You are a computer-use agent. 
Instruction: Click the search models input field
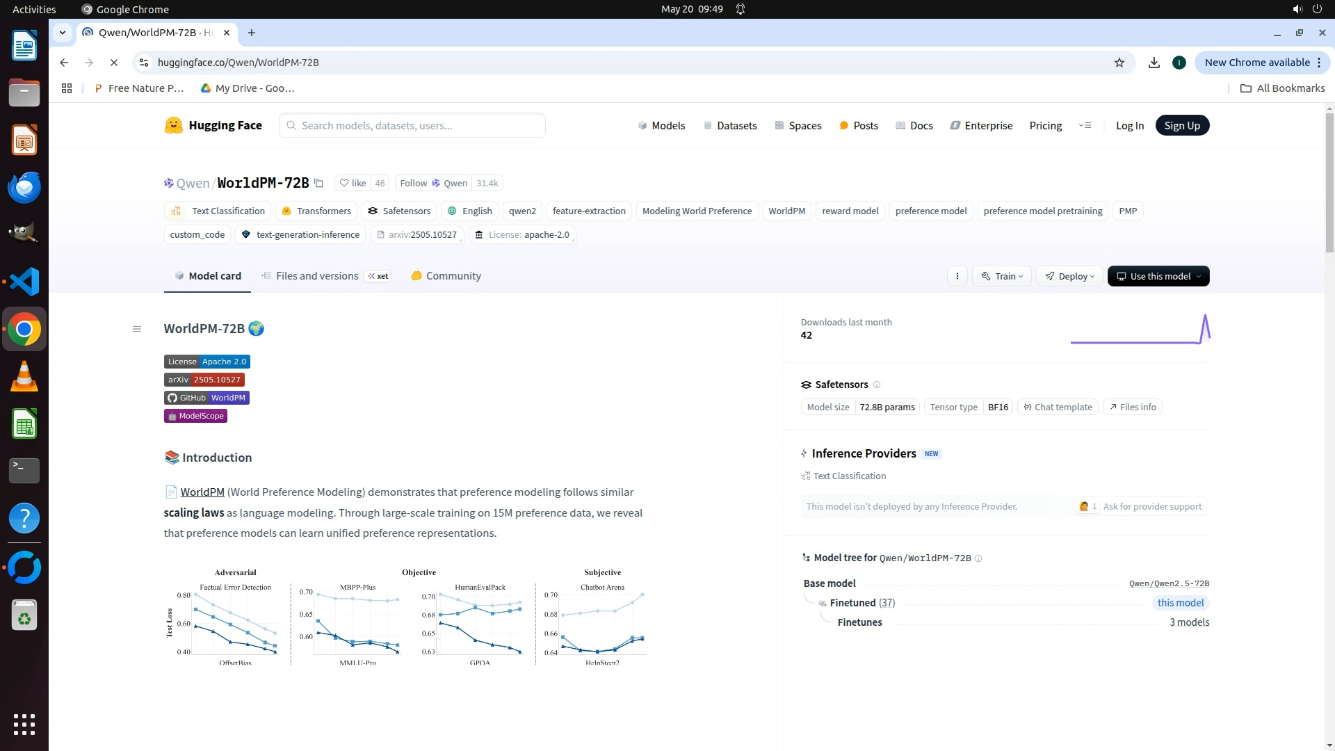pos(412,125)
